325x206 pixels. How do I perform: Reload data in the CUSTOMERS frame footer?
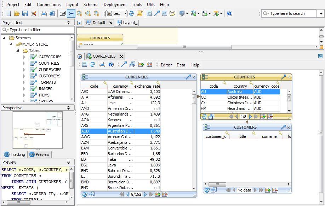point(207,190)
